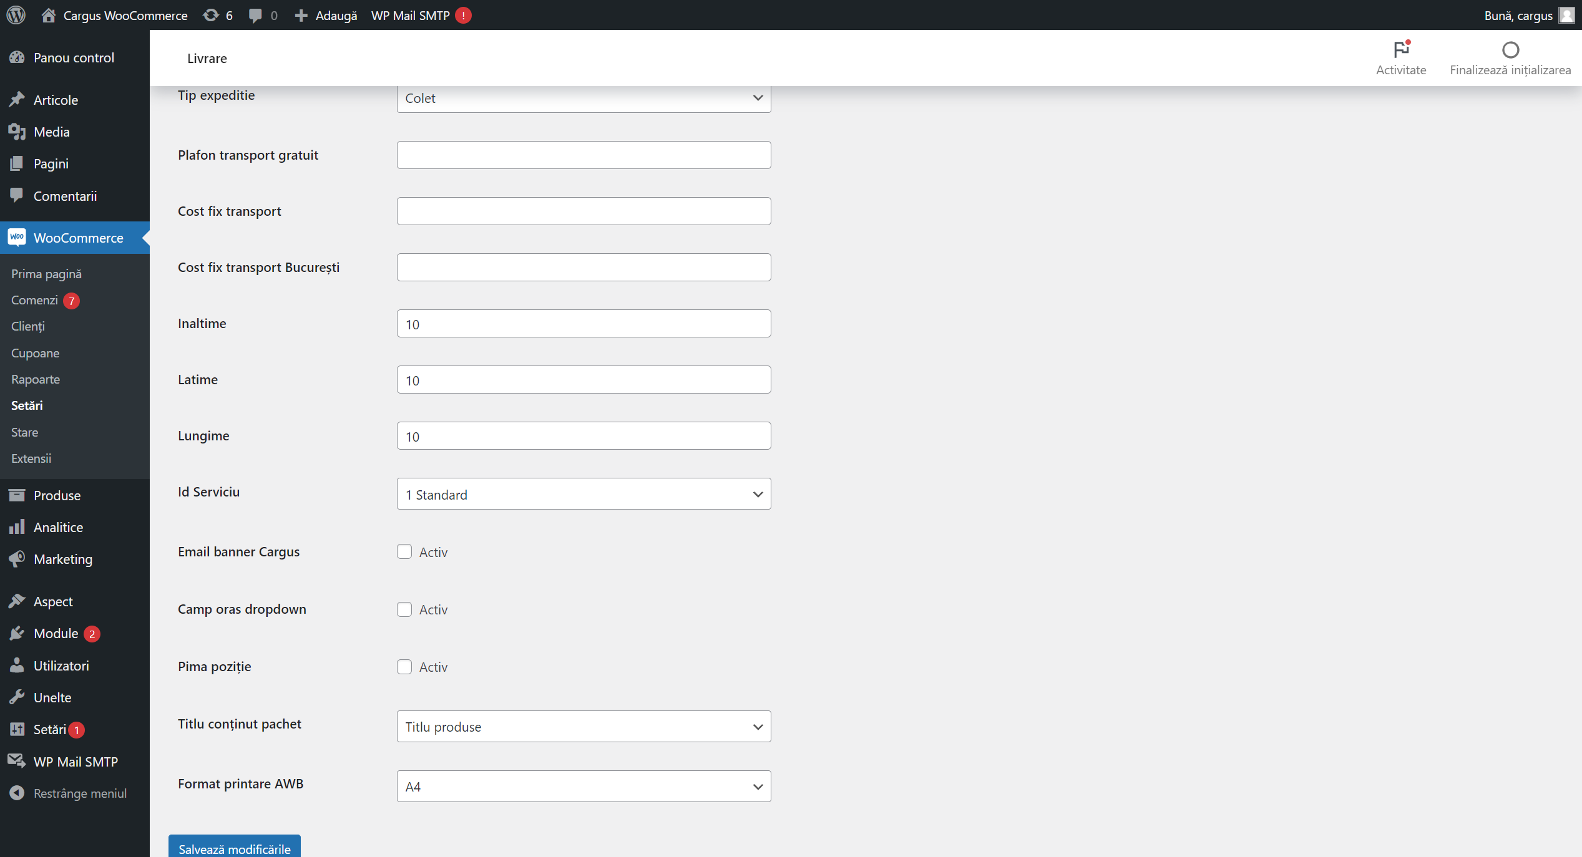The image size is (1582, 857).
Task: Open Clienți submenu item
Action: [28, 326]
